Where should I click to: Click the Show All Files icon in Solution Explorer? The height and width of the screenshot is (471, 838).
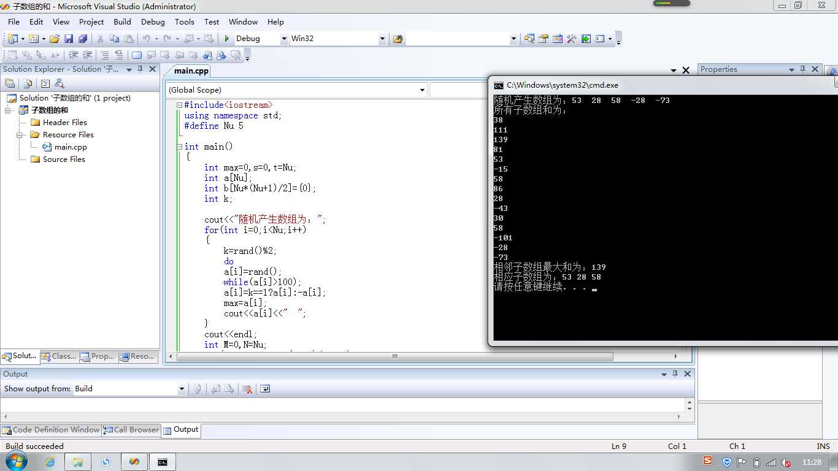tap(28, 83)
